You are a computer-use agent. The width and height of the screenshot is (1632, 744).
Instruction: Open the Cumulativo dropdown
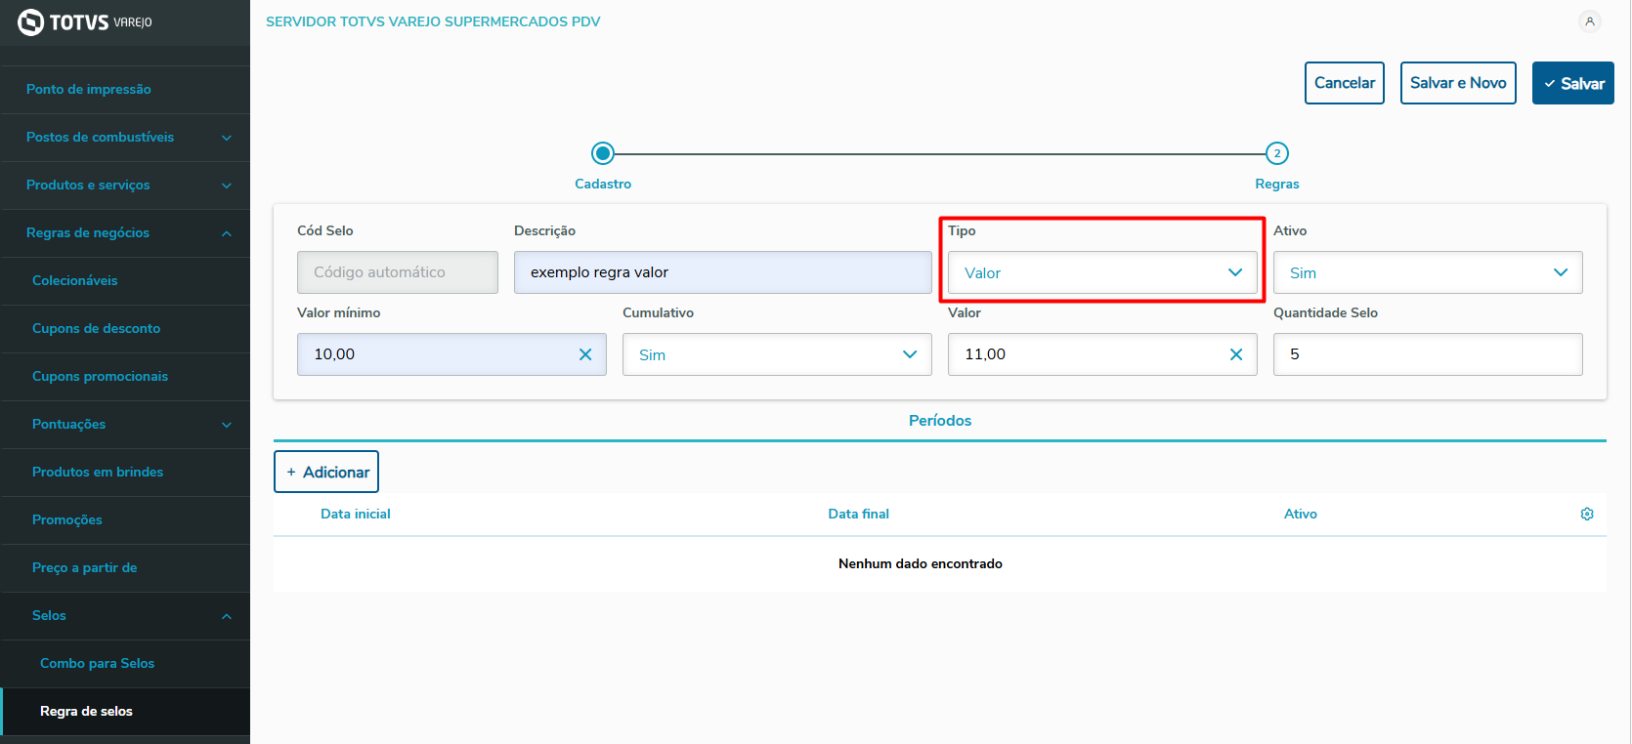pos(777,354)
